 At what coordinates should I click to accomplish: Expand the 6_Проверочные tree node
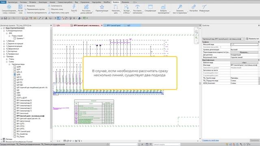(4, 54)
